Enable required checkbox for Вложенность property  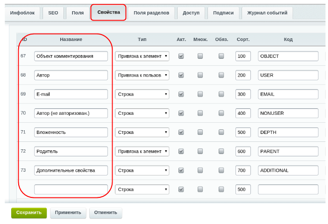coord(221,133)
